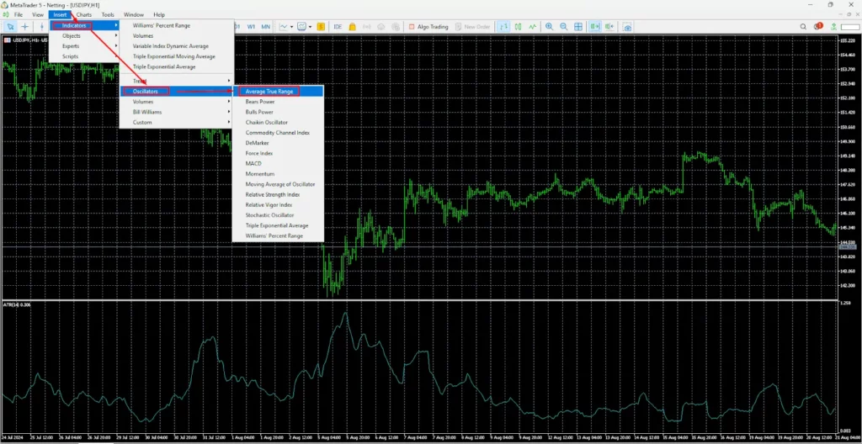Expand the templates dropdown arrow
Screen dimensions: 862x444
pos(310,26)
